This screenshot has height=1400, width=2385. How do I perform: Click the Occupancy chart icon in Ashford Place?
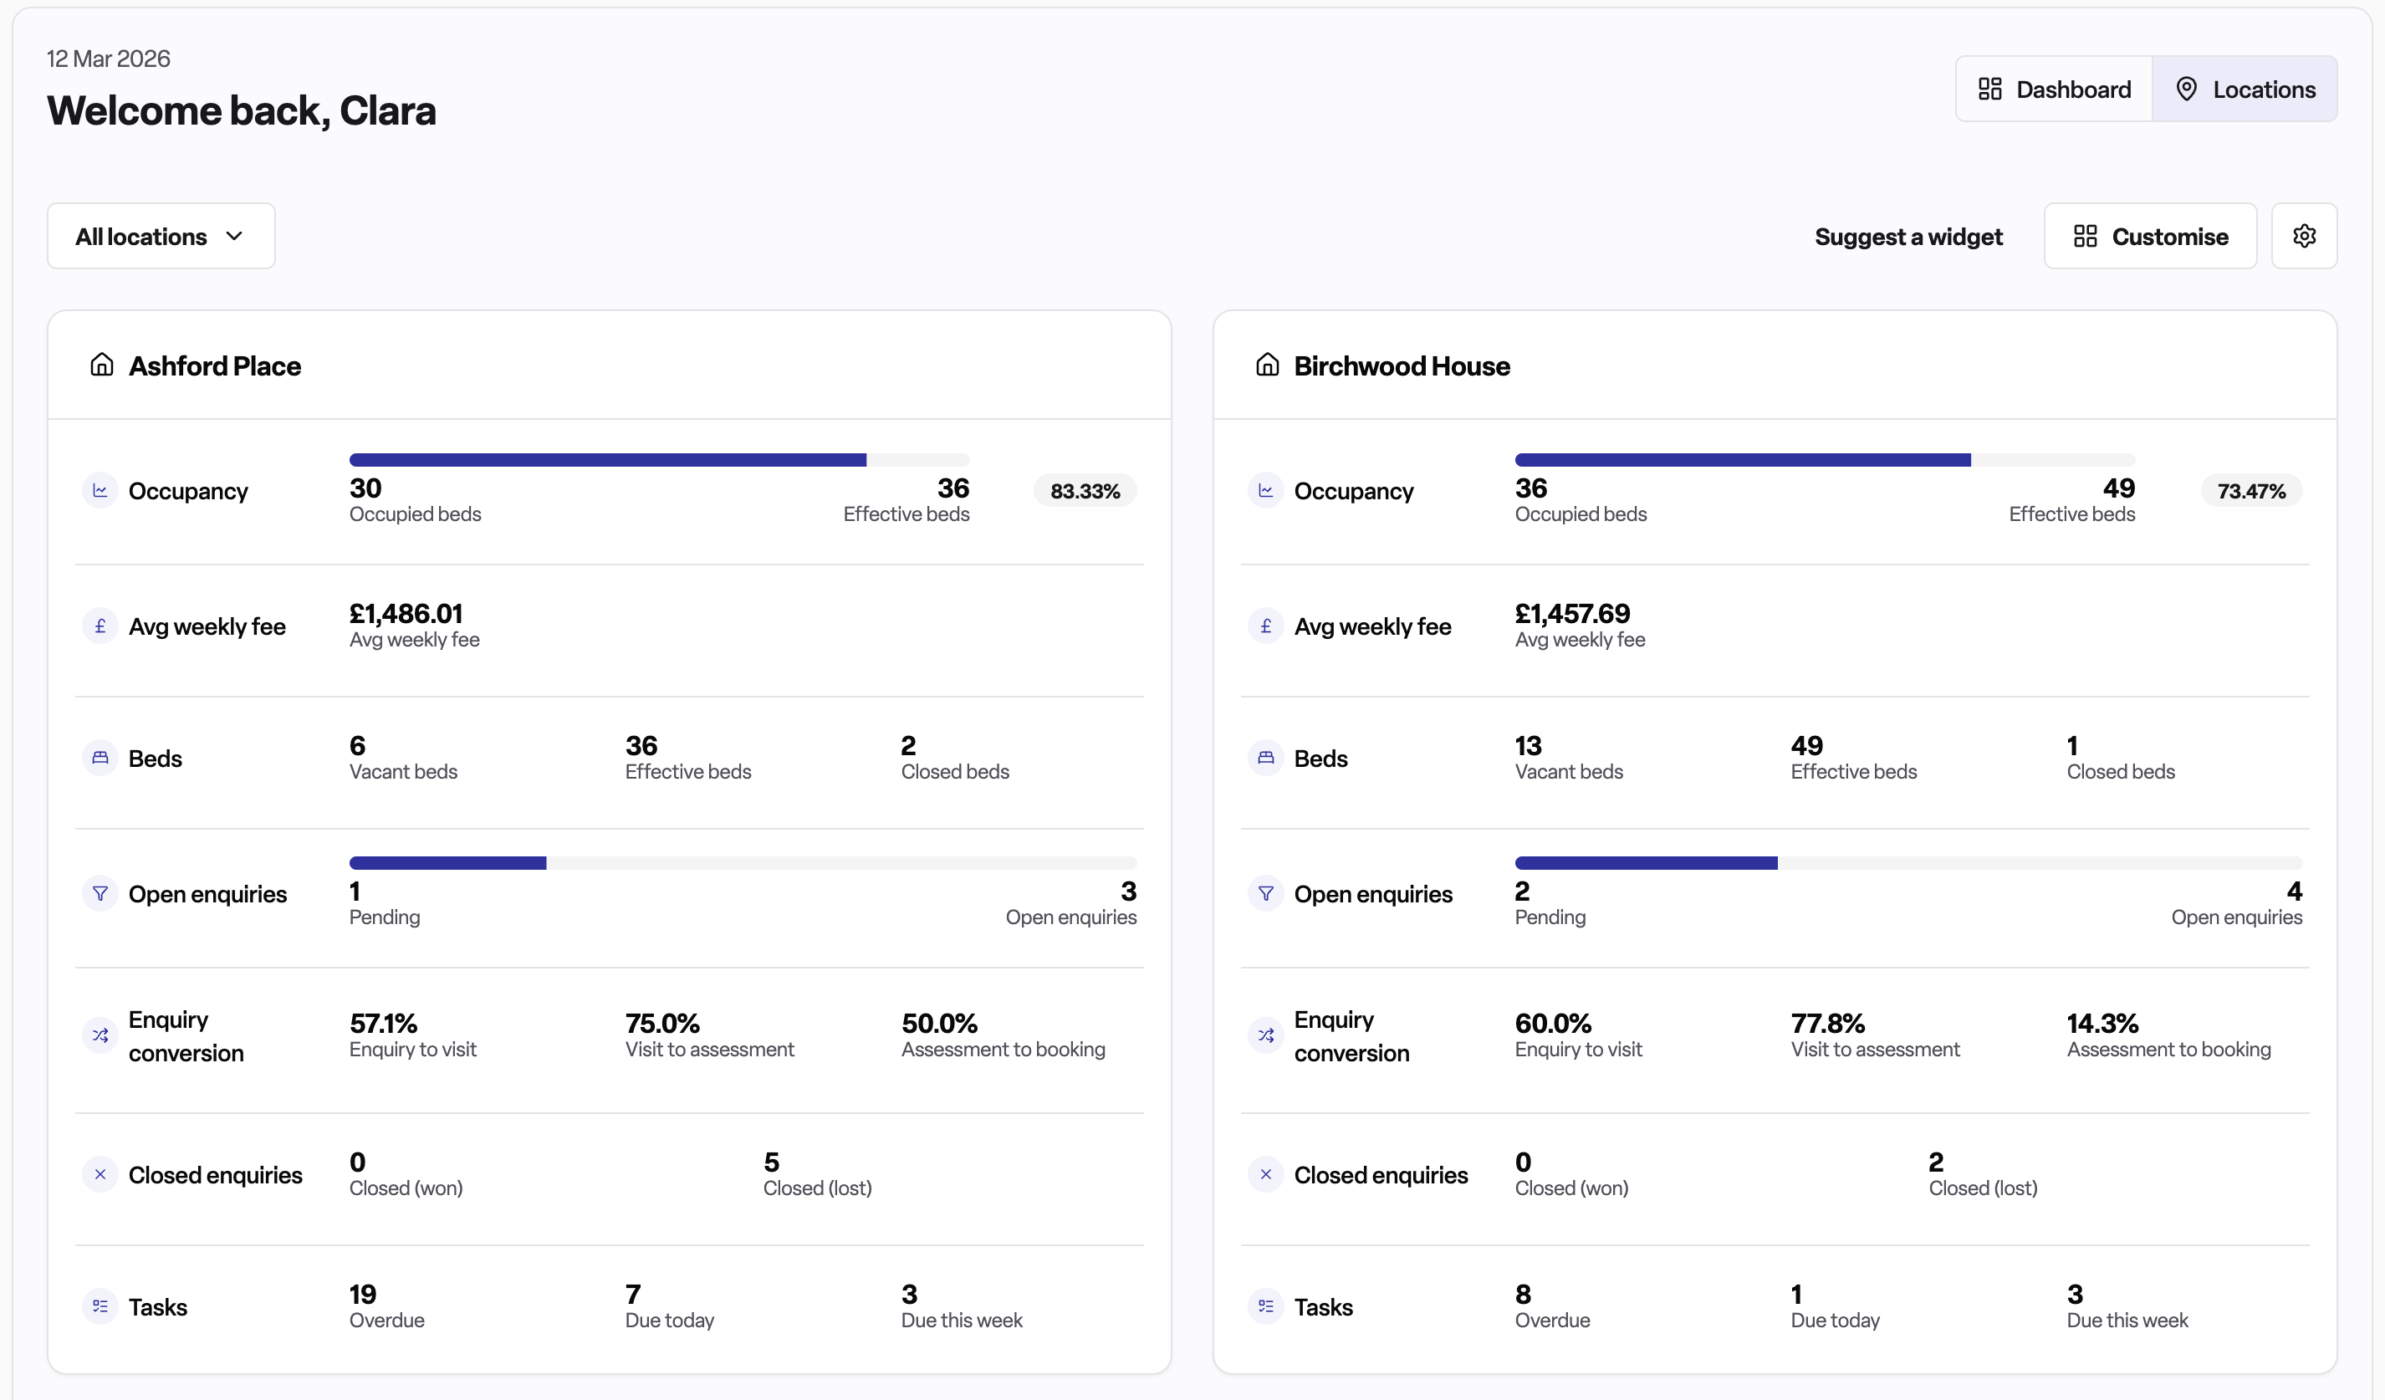click(100, 490)
